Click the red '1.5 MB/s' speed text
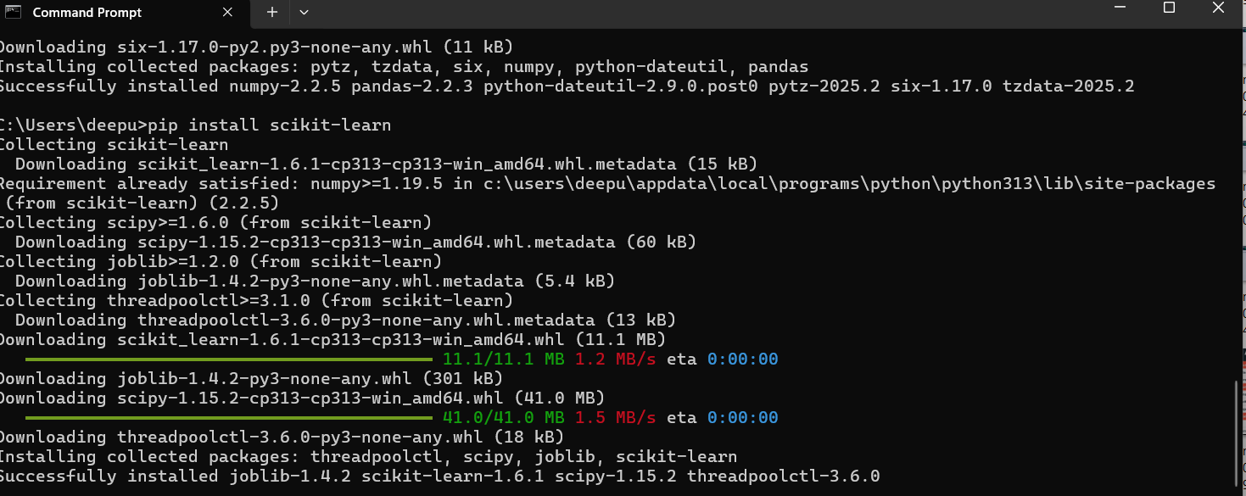 click(x=616, y=417)
